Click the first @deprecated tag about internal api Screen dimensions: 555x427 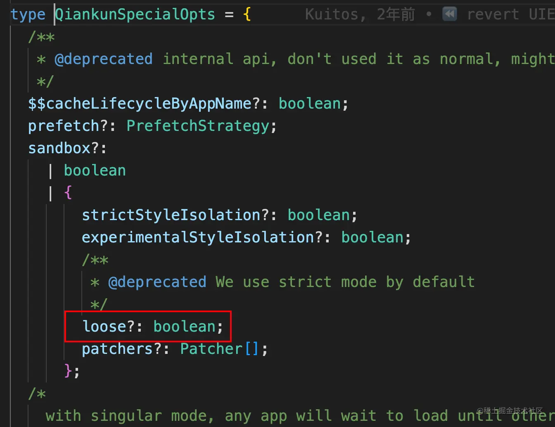coord(103,59)
